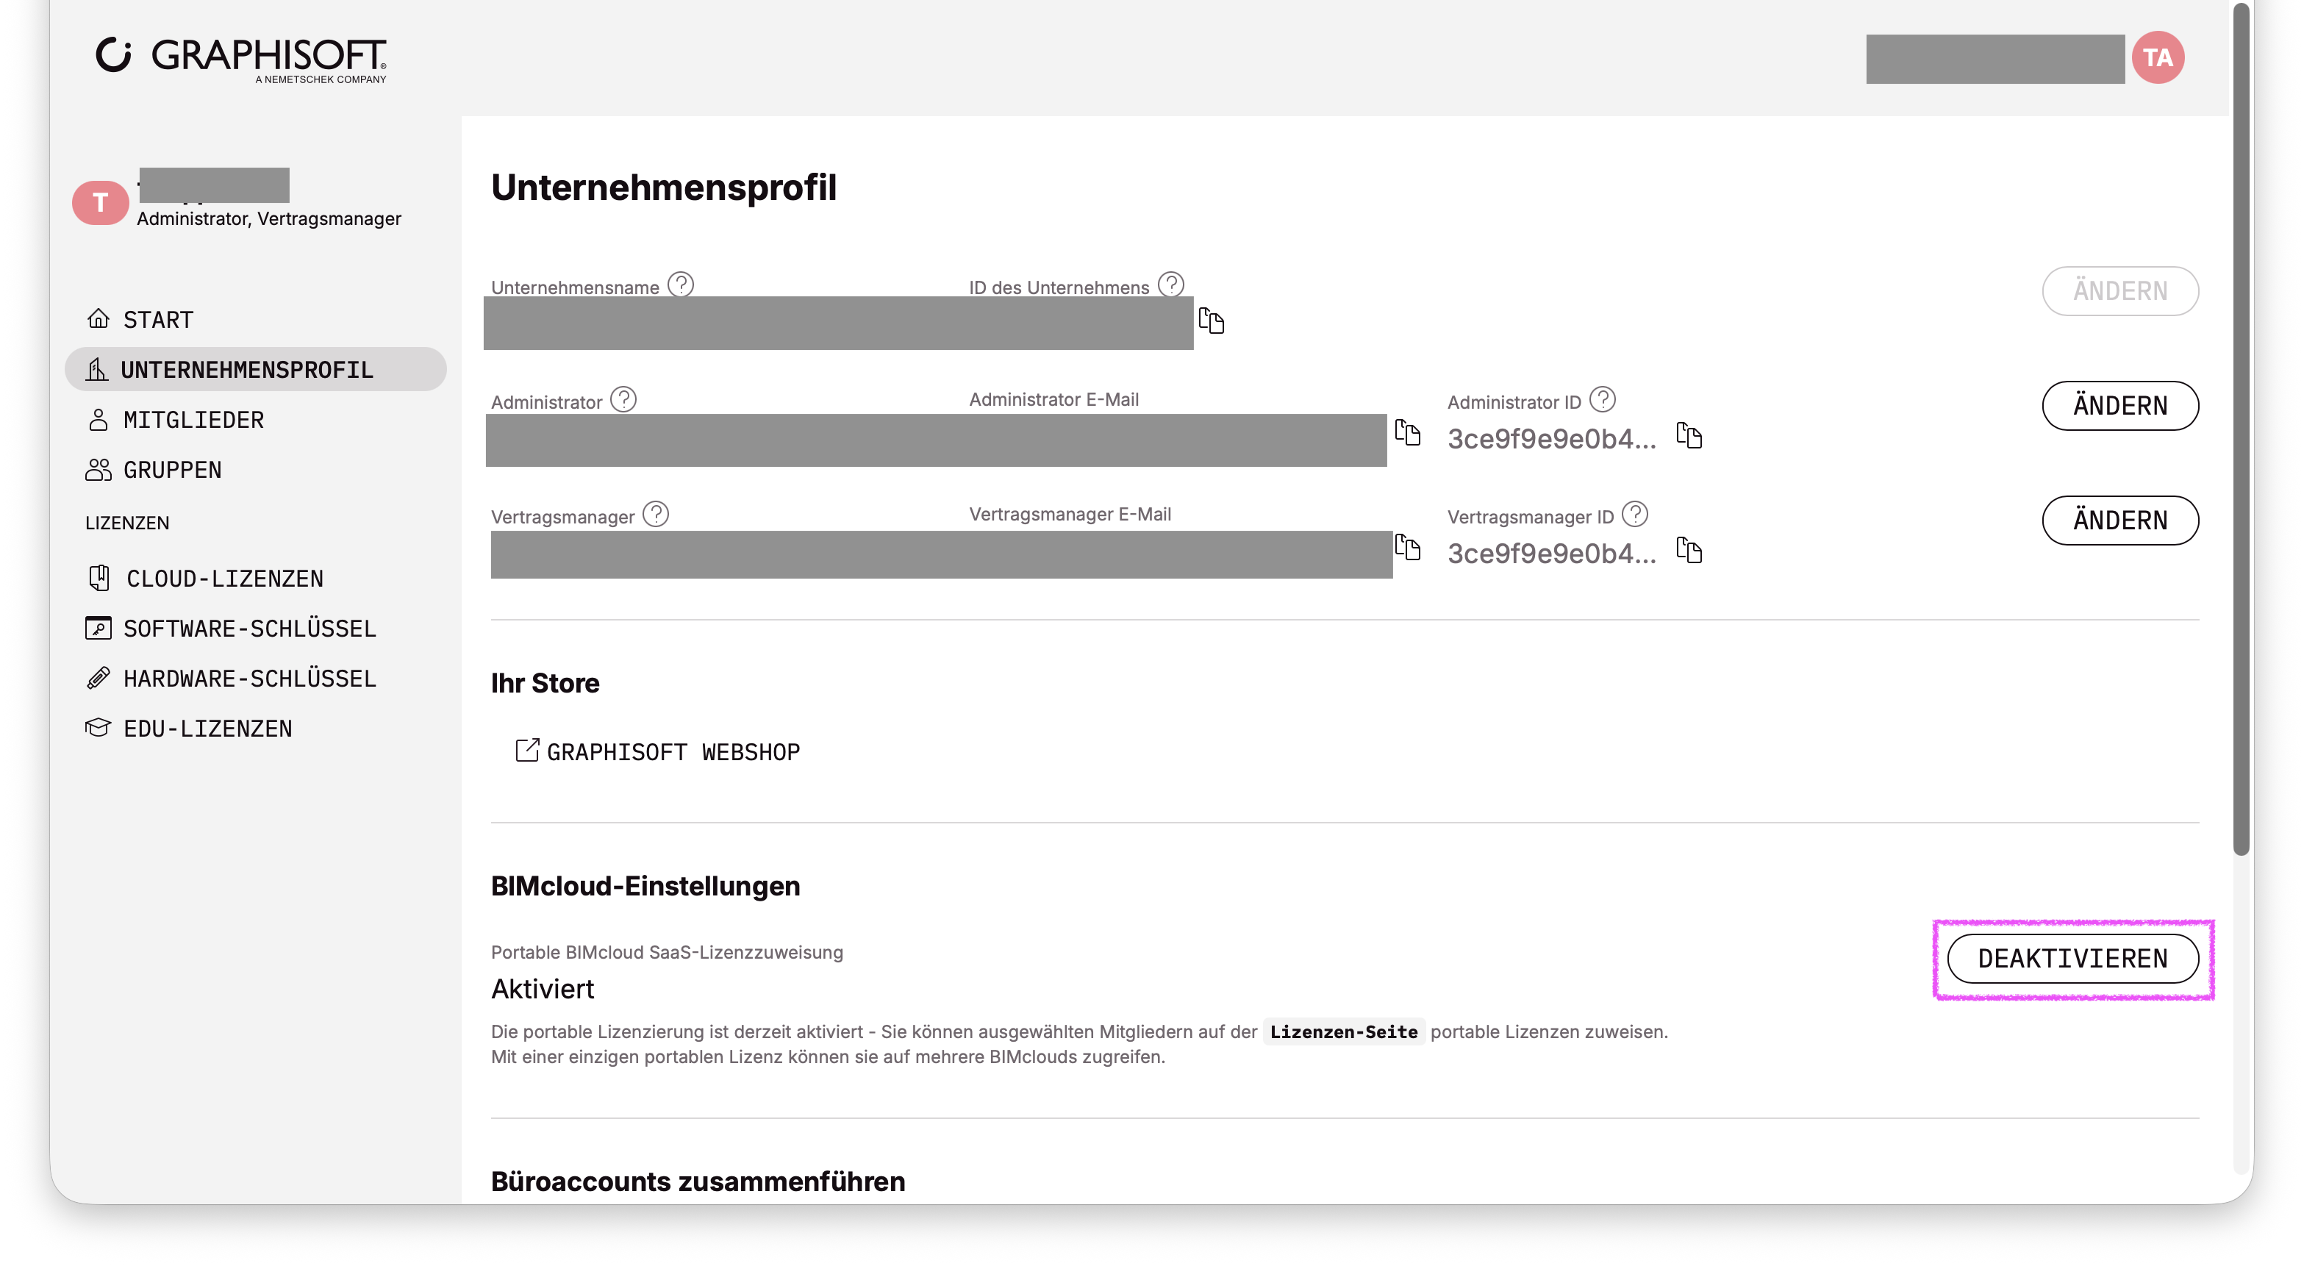Open the TA user avatar menu
2304x1266 pixels.
[x=2157, y=57]
